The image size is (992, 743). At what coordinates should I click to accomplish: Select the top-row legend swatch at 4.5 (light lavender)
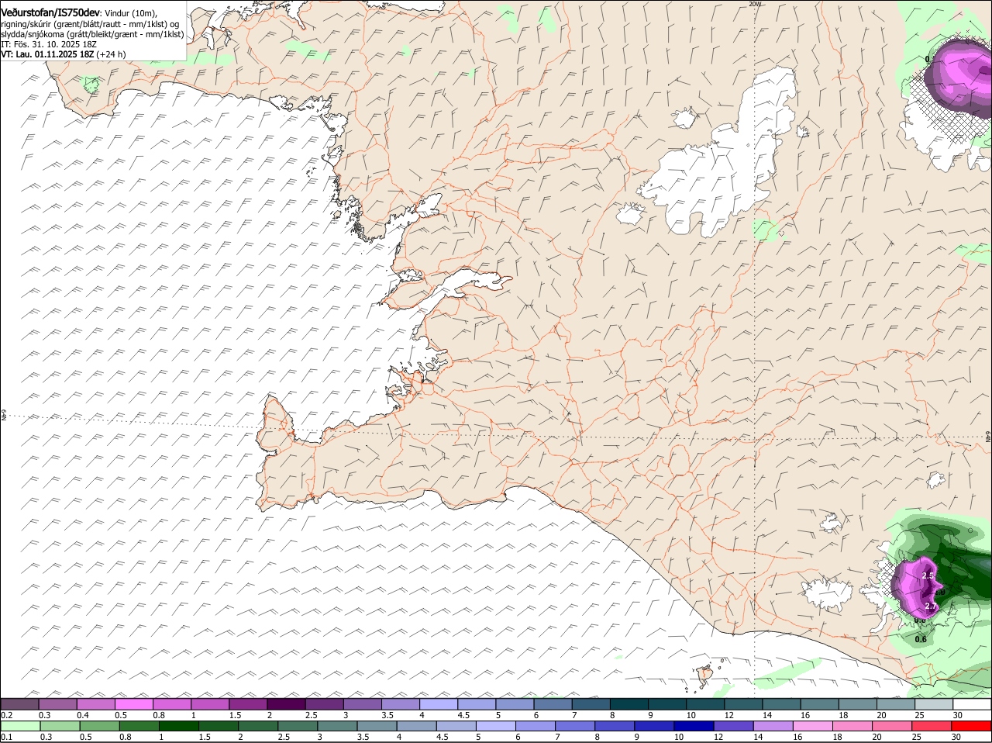coord(477,704)
